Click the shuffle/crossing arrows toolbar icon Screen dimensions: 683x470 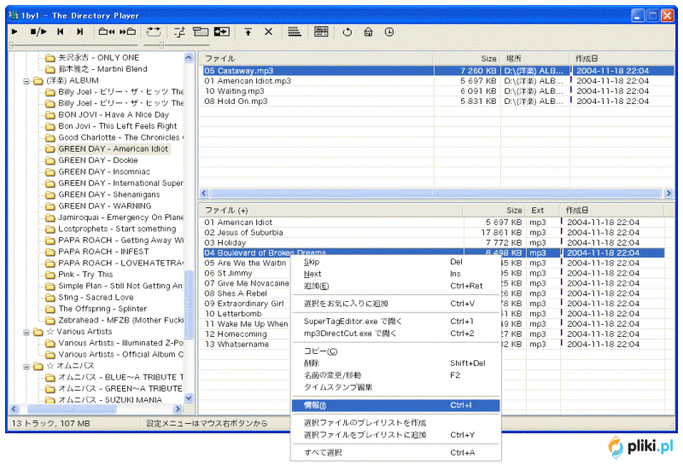click(179, 32)
